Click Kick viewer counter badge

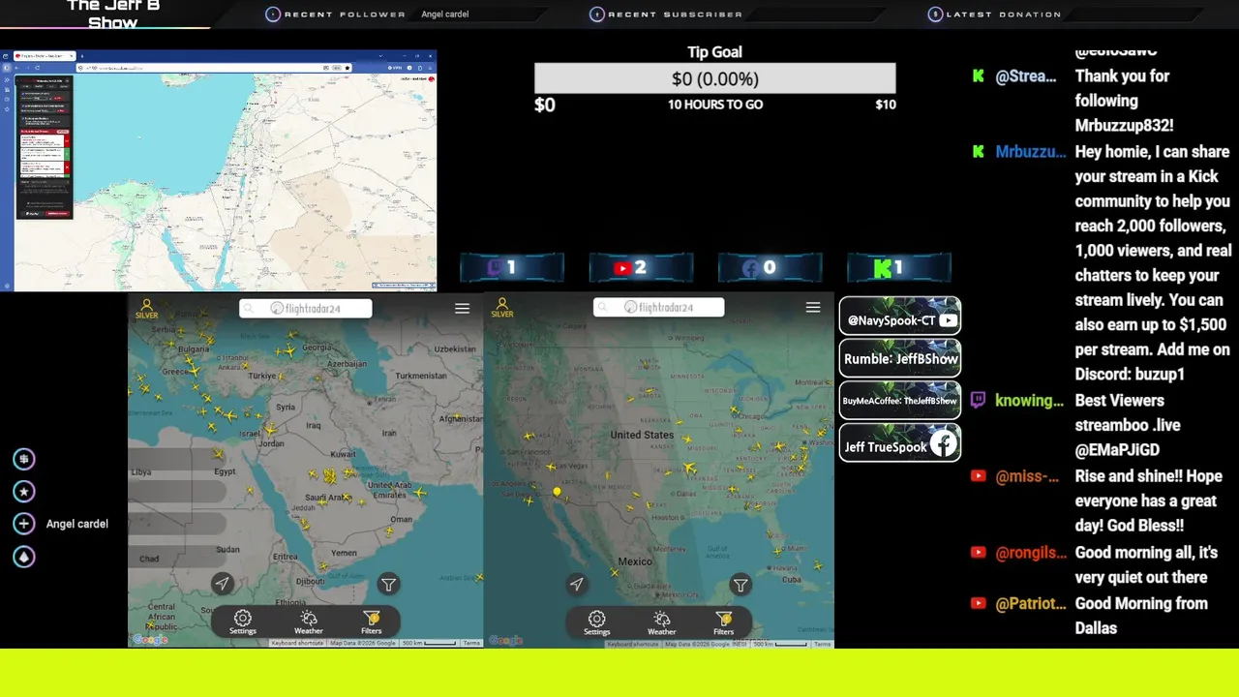coord(899,267)
